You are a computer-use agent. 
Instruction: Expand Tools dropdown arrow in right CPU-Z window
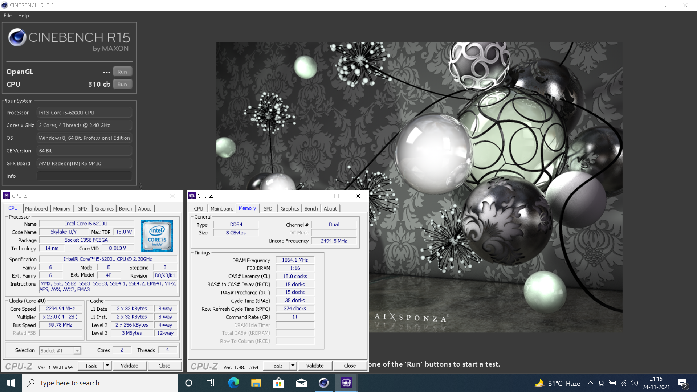click(x=293, y=366)
